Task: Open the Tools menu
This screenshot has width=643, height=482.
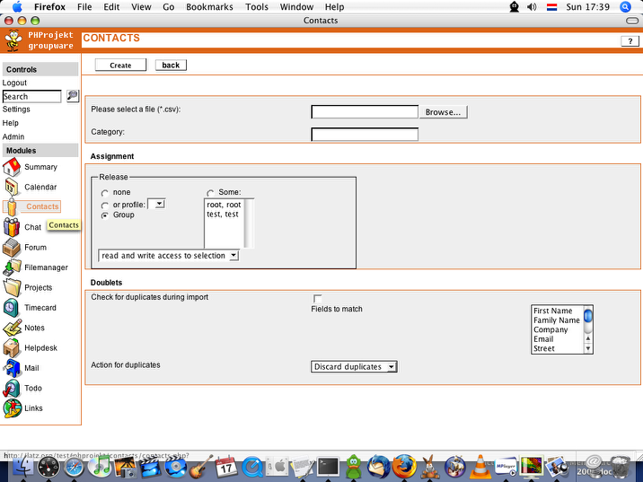Action: point(257,7)
